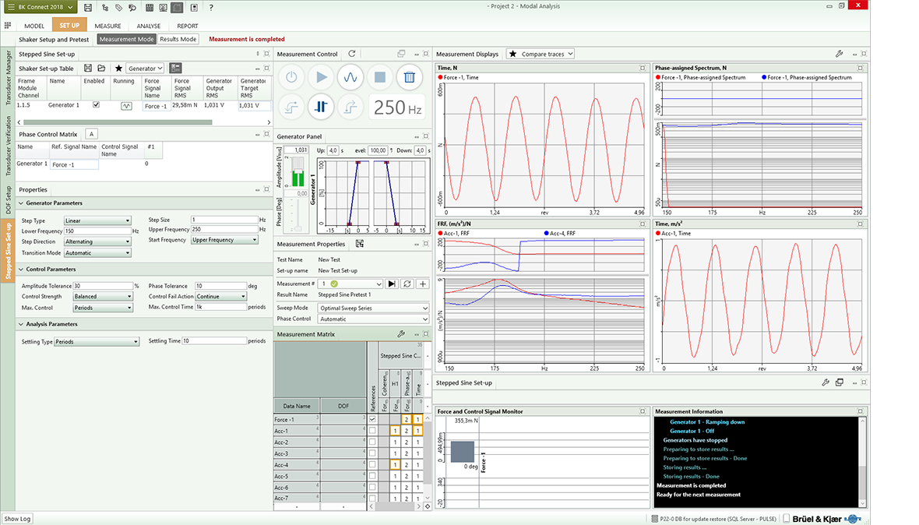Click the hold/pause frequency step icon
The width and height of the screenshot is (919, 525).
coord(320,108)
